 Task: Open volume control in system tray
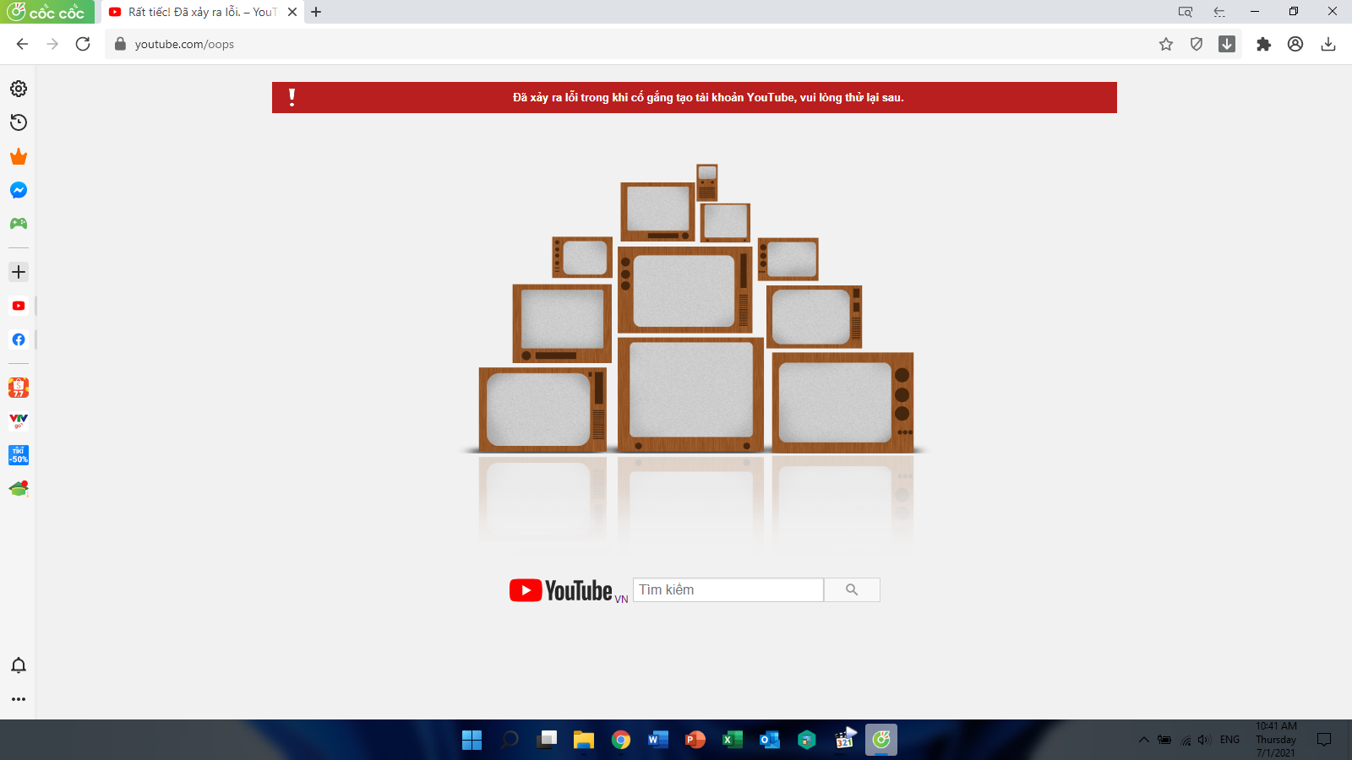pyautogui.click(x=1204, y=740)
